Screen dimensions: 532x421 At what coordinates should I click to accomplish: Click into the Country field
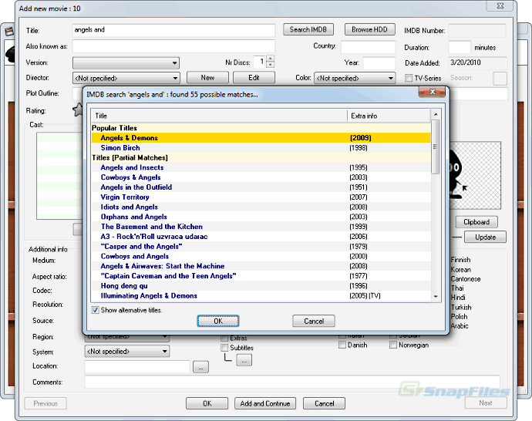point(368,47)
